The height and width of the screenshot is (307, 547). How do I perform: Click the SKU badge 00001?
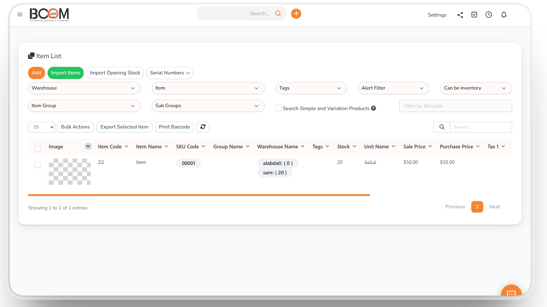pyautogui.click(x=188, y=163)
